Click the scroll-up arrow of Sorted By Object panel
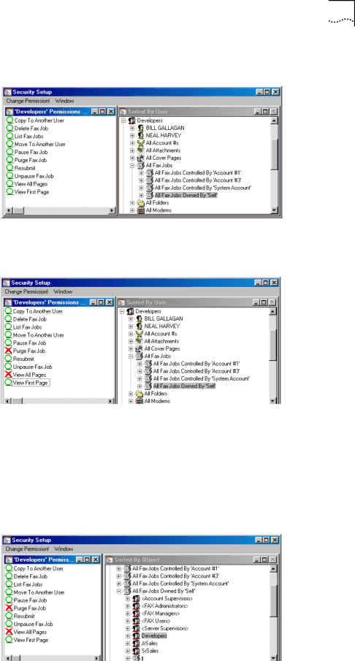The height and width of the screenshot is (661, 355). click(274, 569)
